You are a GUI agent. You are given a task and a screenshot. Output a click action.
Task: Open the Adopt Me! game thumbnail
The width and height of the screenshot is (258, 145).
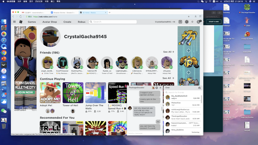[x=50, y=92]
